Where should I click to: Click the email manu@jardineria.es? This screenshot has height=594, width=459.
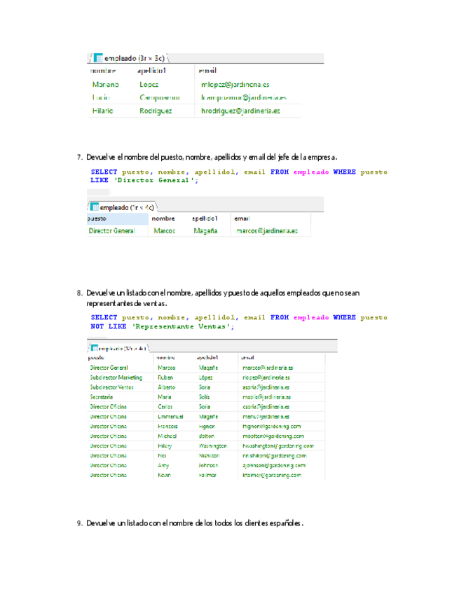pos(266,416)
